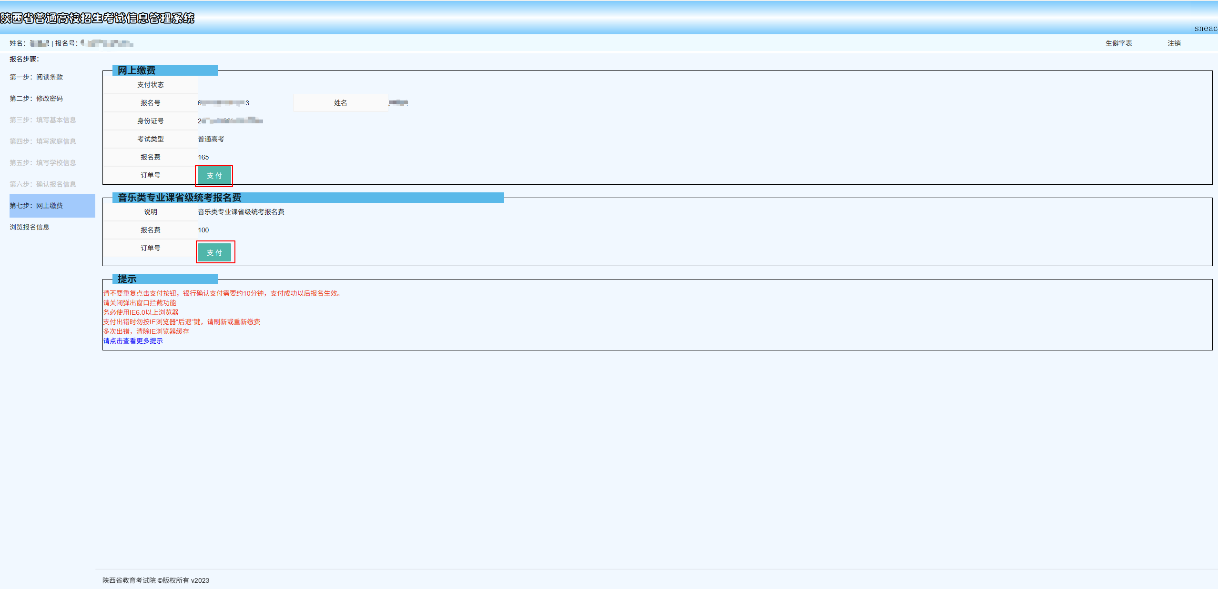Click the 网上缴费 section header
This screenshot has height=589, width=1218.
click(x=137, y=70)
